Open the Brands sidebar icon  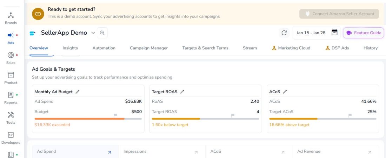point(11,15)
